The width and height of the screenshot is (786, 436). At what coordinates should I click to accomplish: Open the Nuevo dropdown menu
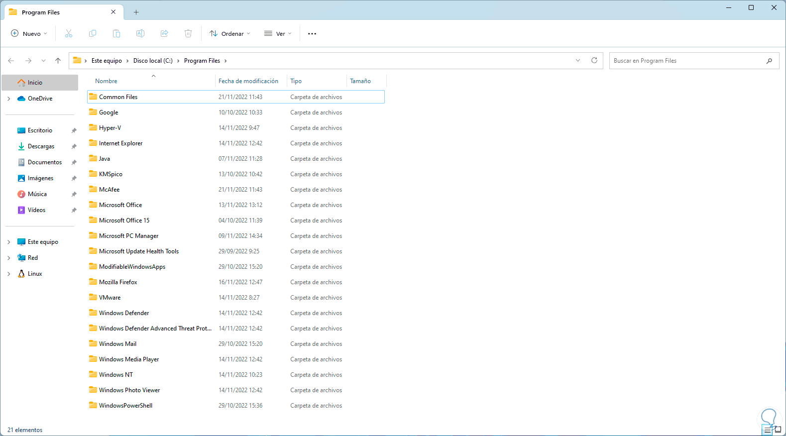tap(29, 34)
